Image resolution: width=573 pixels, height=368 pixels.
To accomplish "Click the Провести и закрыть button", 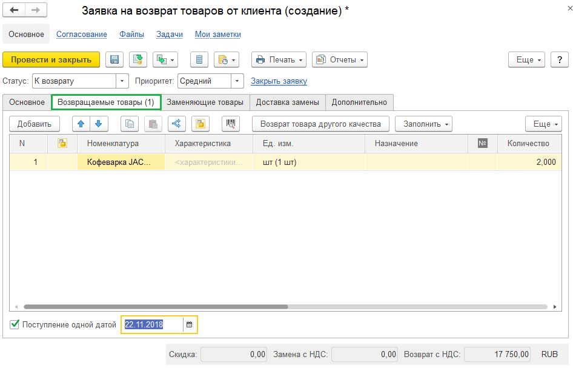I will click(51, 59).
